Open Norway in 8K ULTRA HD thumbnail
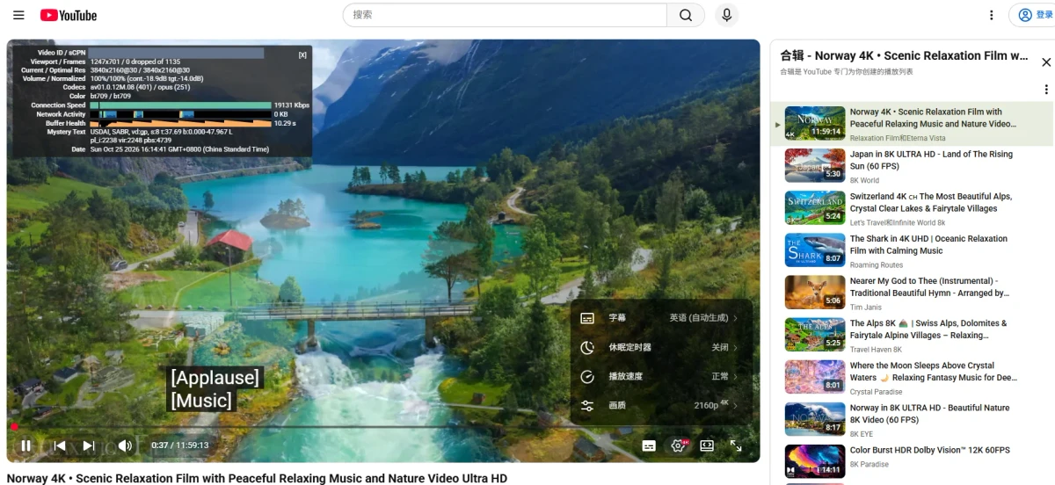 [814, 418]
